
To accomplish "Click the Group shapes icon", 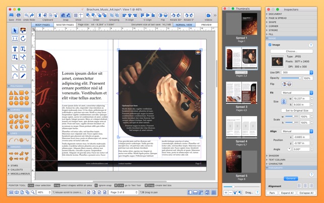I will click(111, 15).
